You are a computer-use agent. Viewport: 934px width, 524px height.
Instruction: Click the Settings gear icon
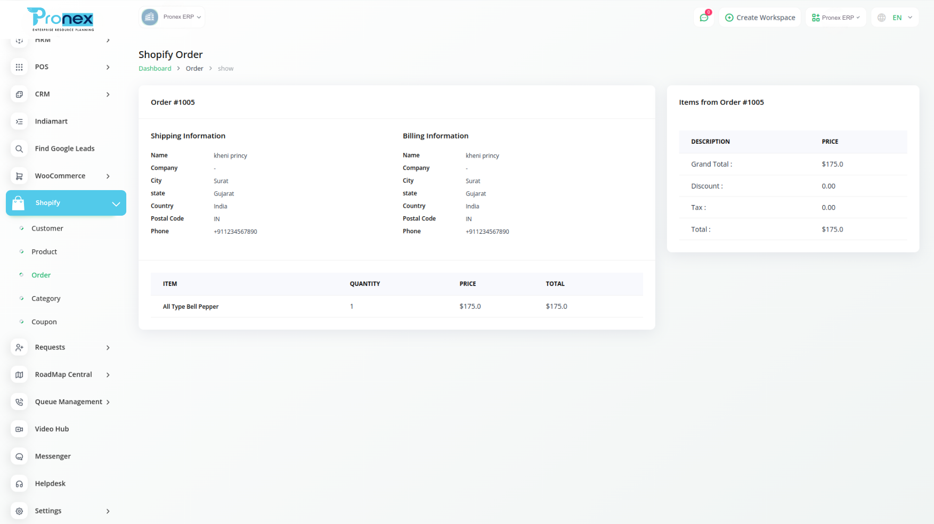pyautogui.click(x=19, y=511)
